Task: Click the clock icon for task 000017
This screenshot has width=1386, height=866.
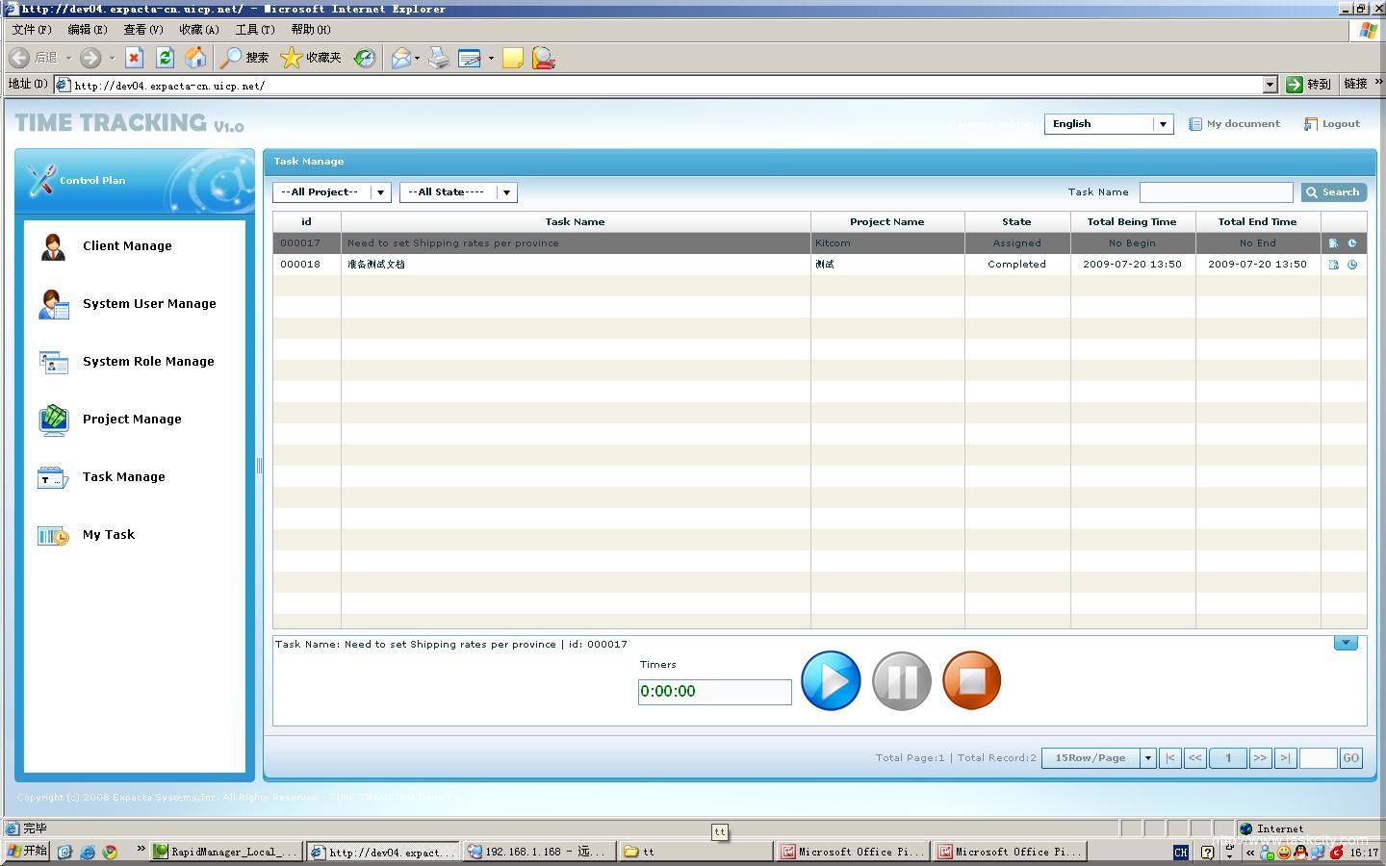Action: tap(1352, 243)
